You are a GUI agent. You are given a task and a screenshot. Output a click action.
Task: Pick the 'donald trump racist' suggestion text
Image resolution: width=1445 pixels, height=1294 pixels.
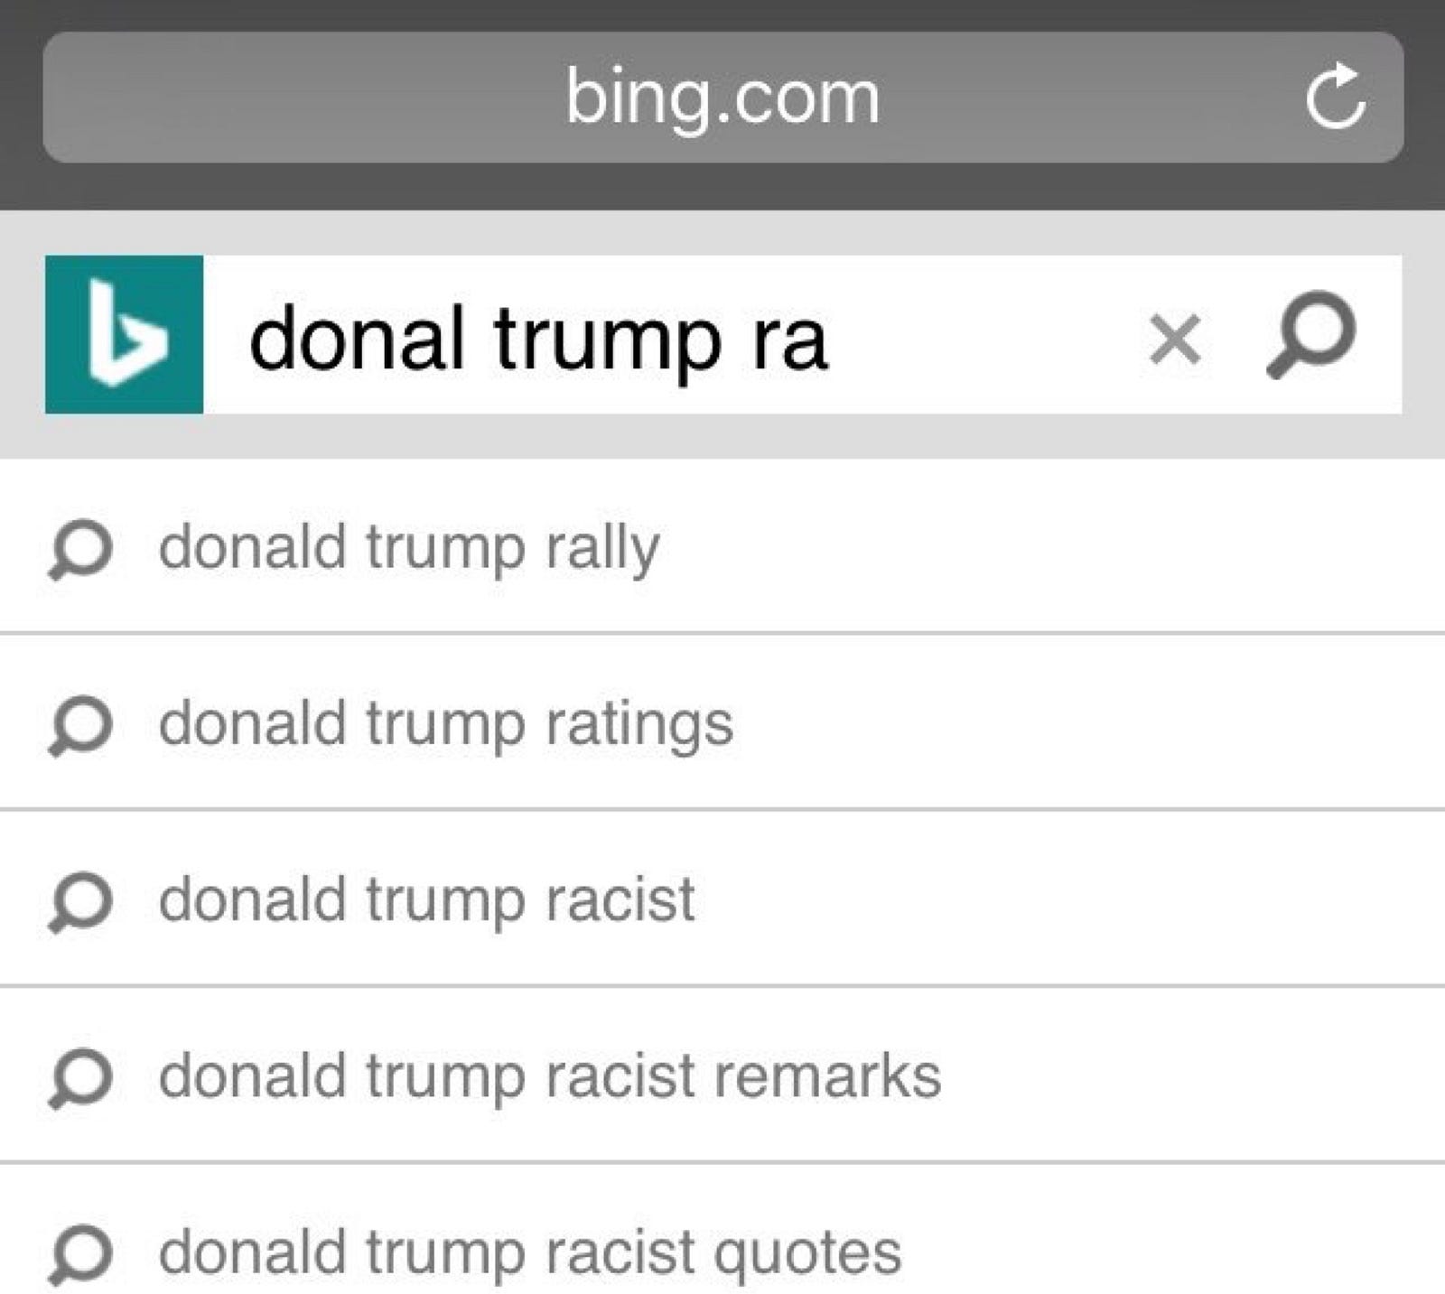[427, 900]
